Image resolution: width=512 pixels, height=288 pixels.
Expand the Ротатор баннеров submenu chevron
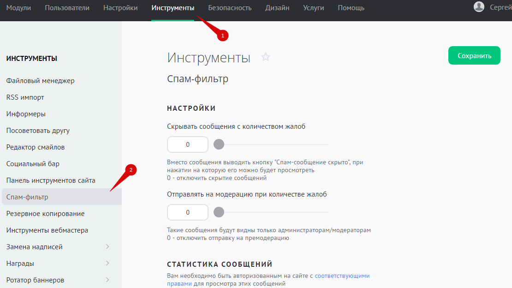tap(107, 280)
